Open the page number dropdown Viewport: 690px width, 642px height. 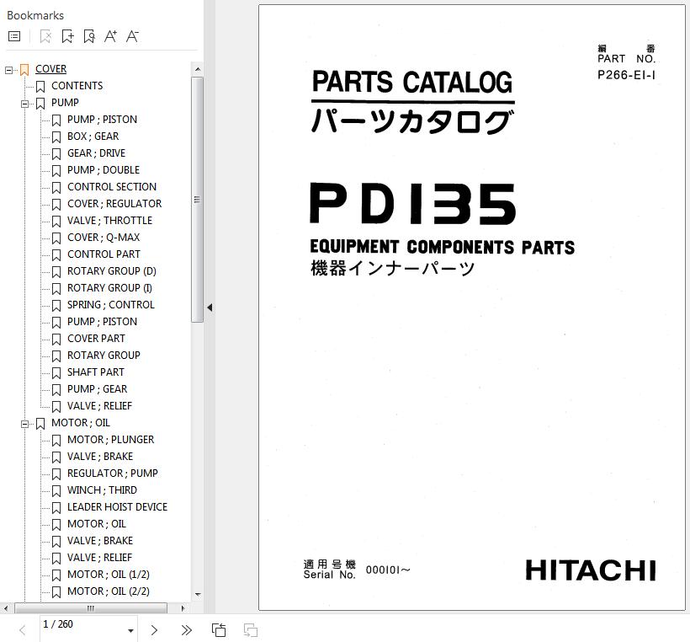[x=130, y=630]
